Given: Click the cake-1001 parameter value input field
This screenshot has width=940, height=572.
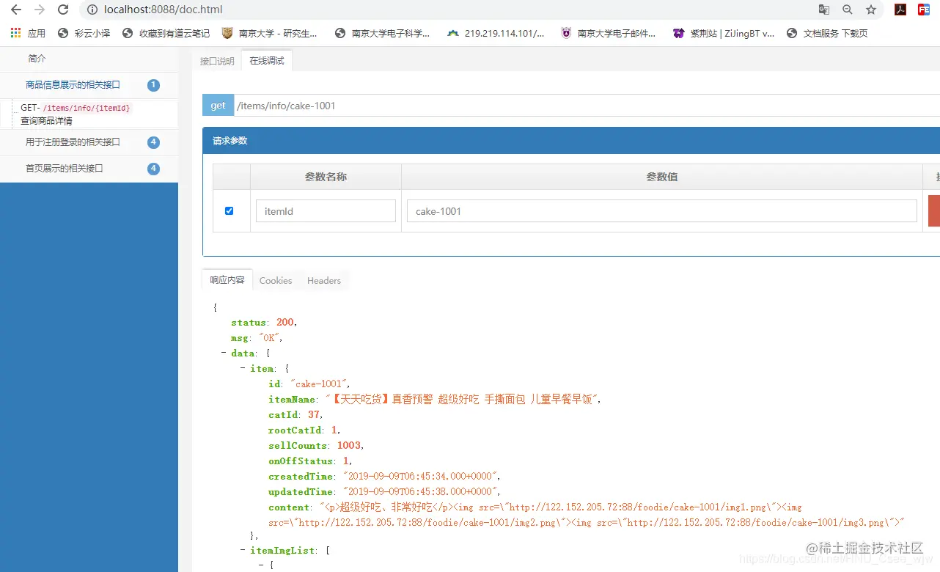Looking at the screenshot, I should click(x=660, y=210).
